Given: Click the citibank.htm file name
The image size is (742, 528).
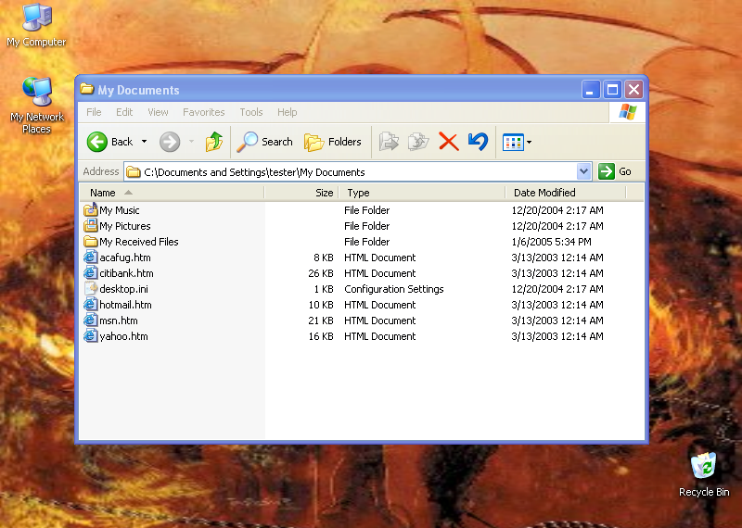Looking at the screenshot, I should pos(126,273).
